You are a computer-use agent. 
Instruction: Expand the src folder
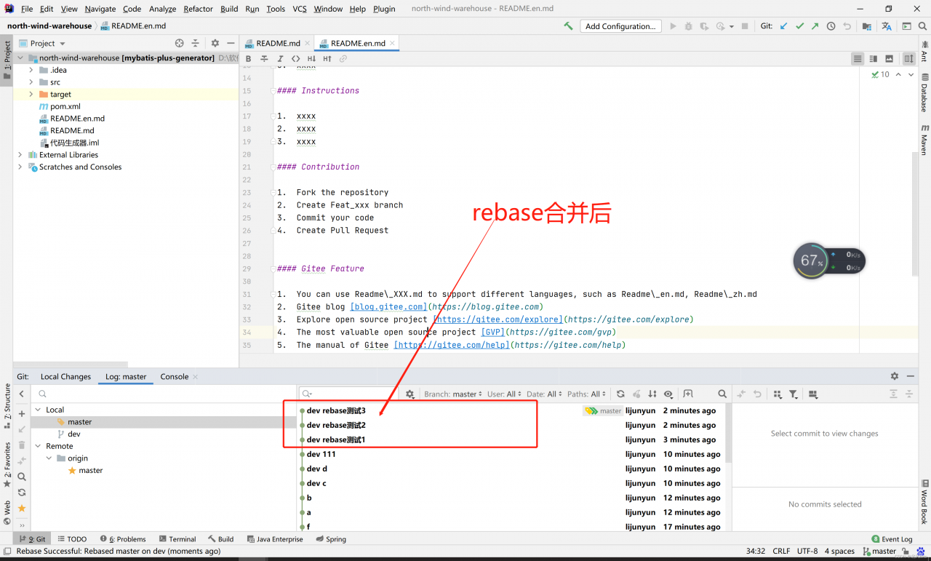point(31,82)
